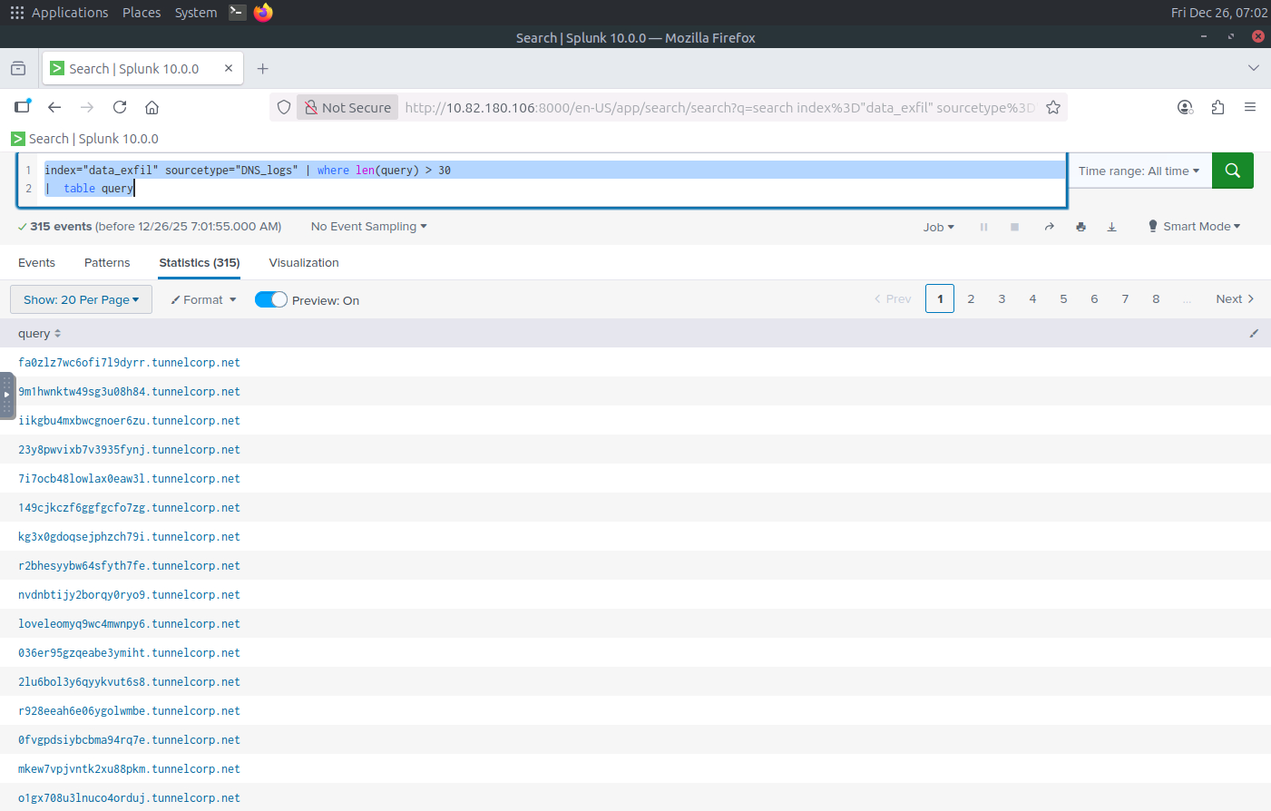The width and height of the screenshot is (1271, 811).
Task: Export the search results
Action: point(1111,227)
